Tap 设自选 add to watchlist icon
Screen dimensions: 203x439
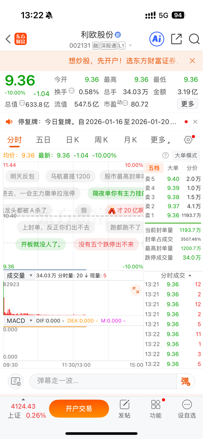coord(187,409)
